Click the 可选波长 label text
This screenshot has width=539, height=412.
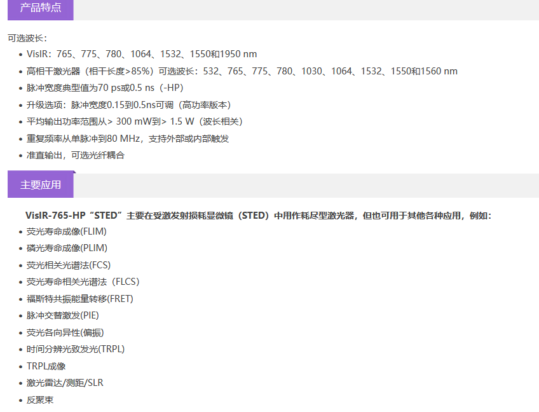pyautogui.click(x=27, y=38)
